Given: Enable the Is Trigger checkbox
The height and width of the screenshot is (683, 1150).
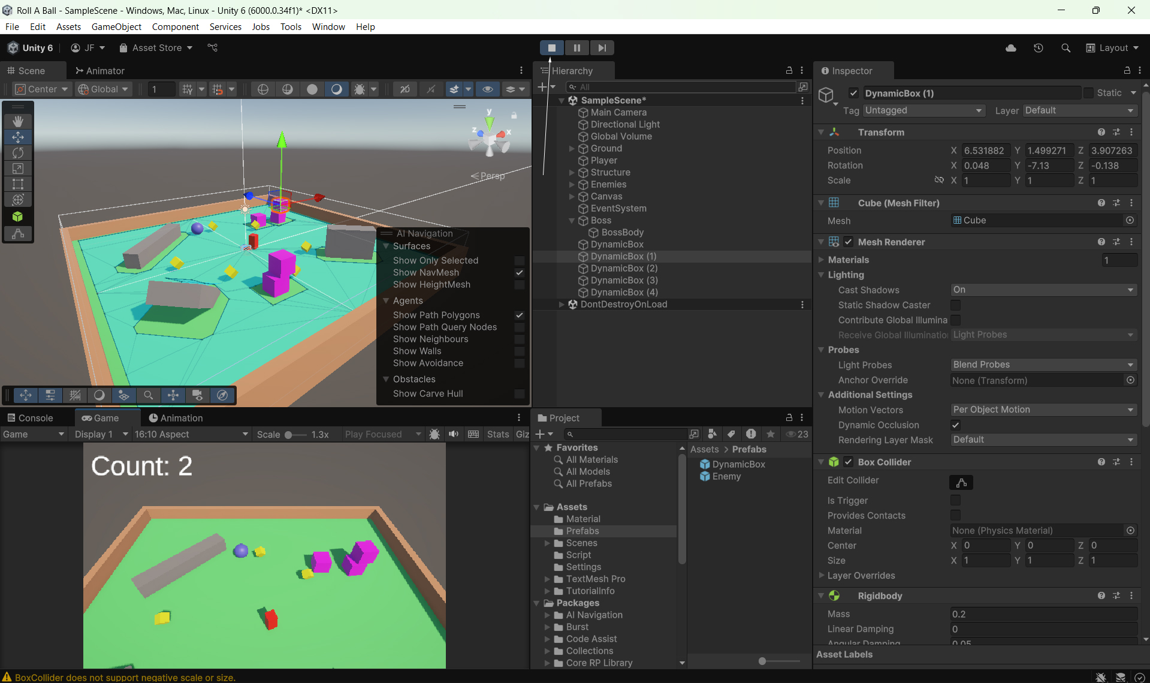Looking at the screenshot, I should pos(955,500).
